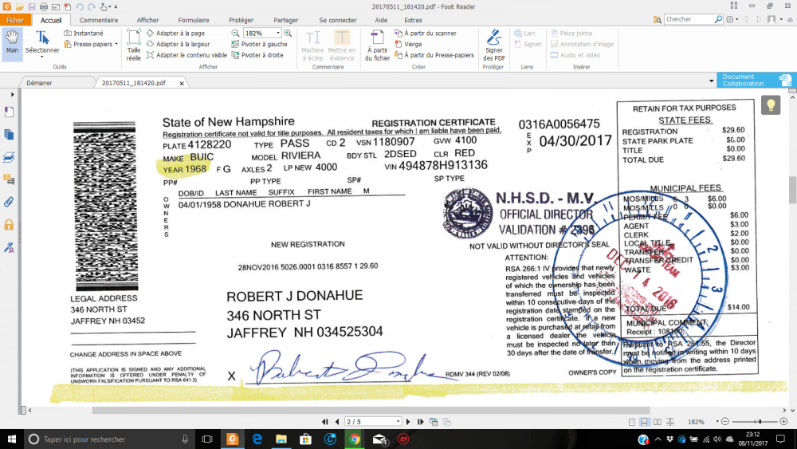797x449 pixels.
Task: Switch to the Protéger ribbon tab
Action: click(x=241, y=21)
